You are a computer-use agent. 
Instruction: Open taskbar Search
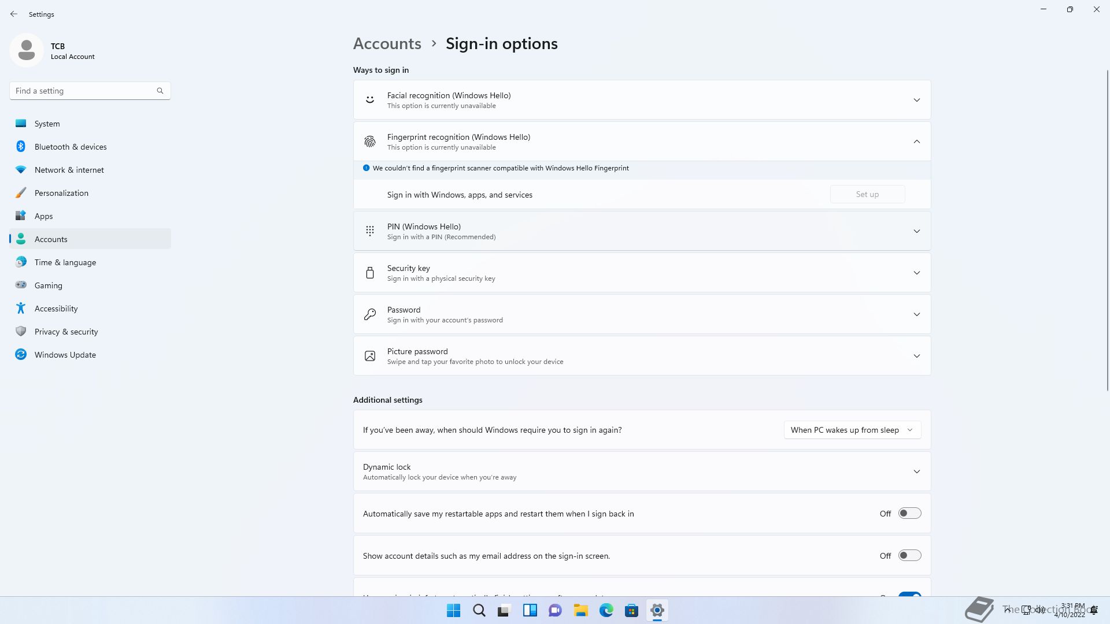479,610
